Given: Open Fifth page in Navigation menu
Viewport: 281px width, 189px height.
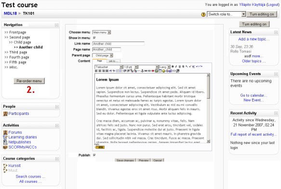Looking at the screenshot, I should [x=18, y=62].
